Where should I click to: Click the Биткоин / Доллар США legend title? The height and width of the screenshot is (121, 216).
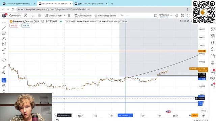coord(35,22)
